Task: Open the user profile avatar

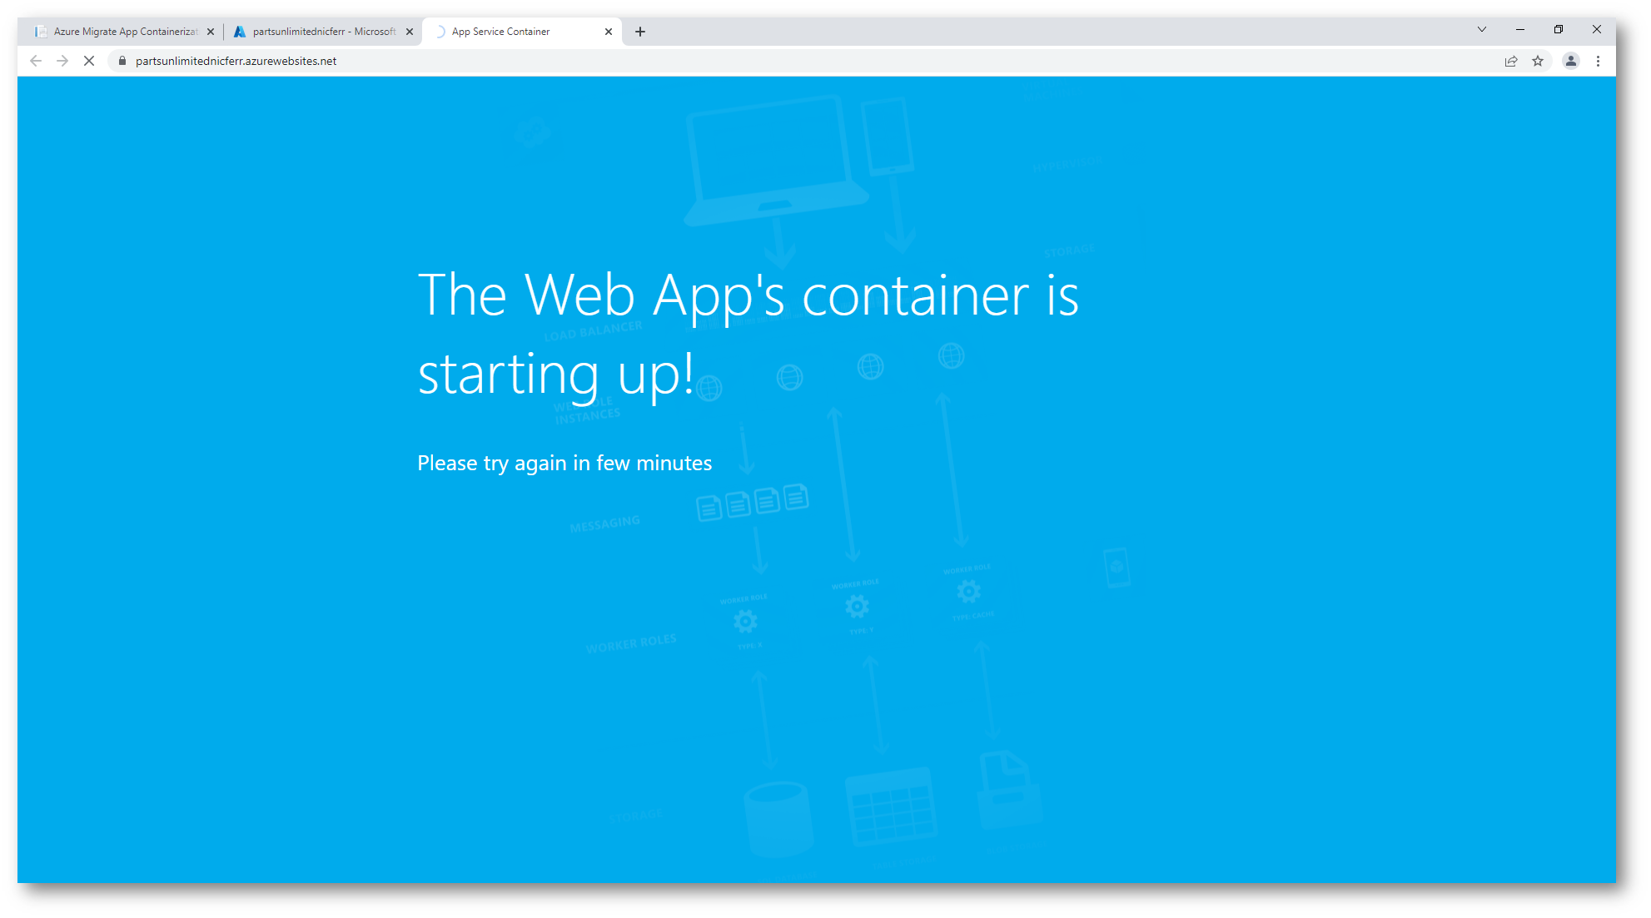Action: point(1570,61)
